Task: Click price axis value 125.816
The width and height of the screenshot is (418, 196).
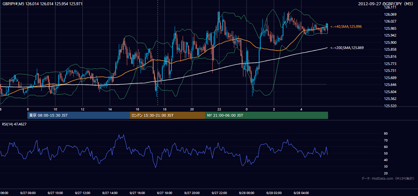Action: coord(390,57)
